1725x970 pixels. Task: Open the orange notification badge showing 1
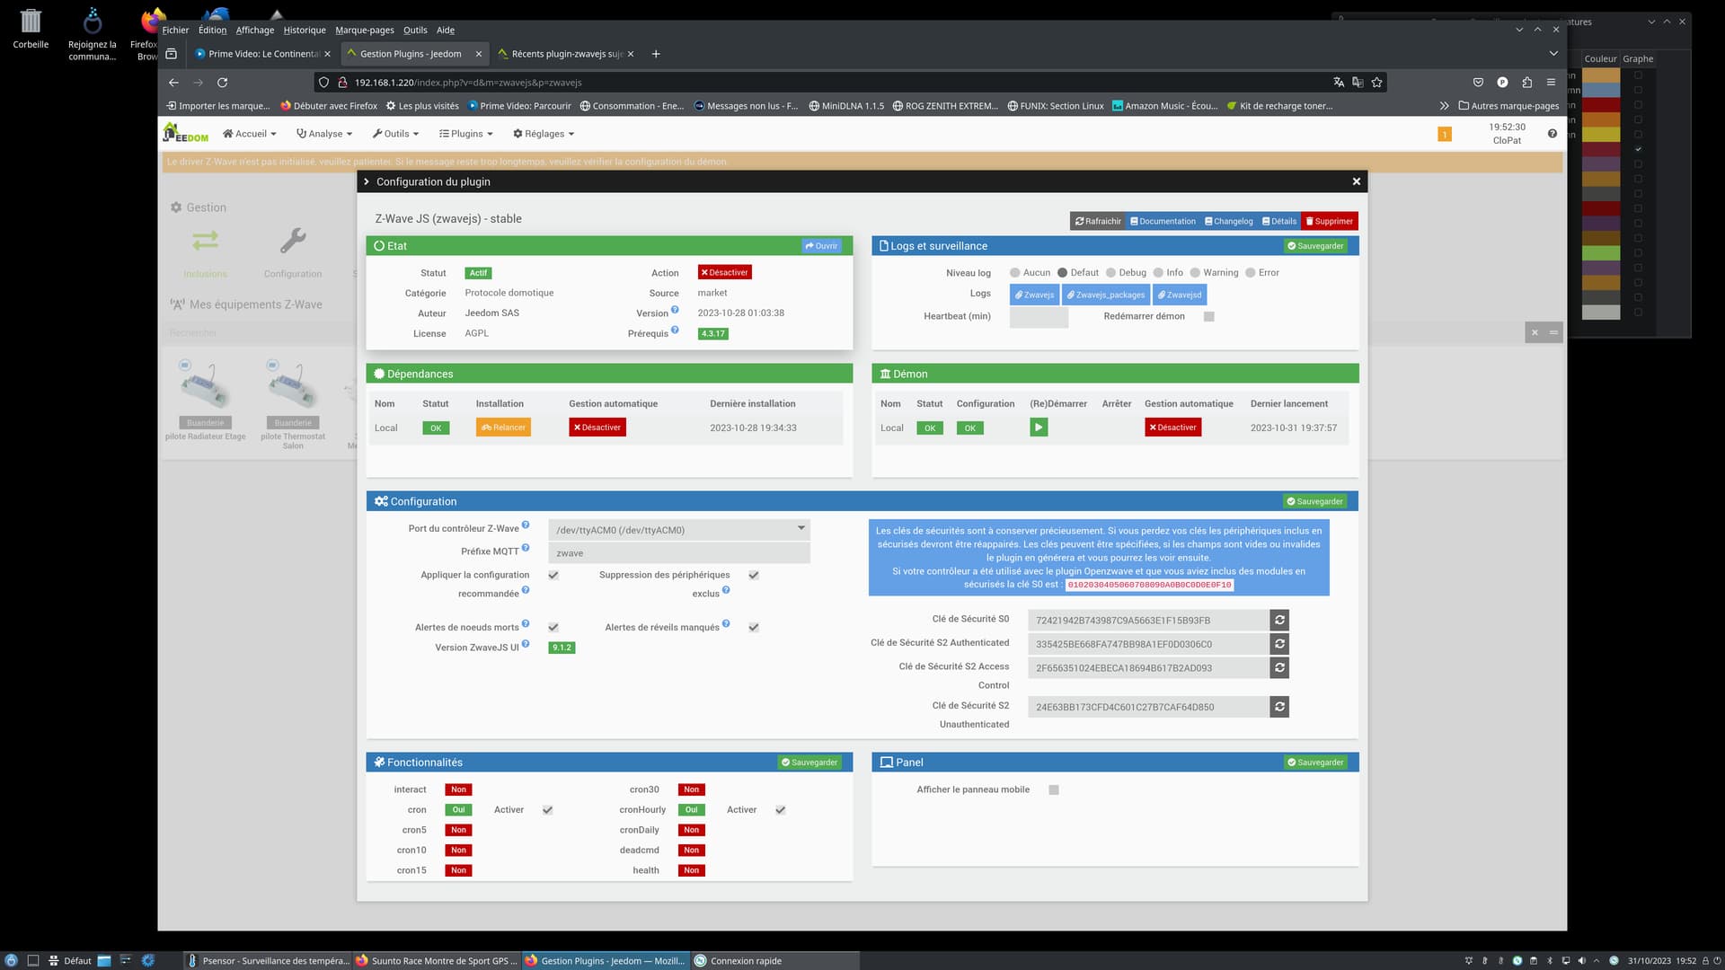click(1445, 134)
